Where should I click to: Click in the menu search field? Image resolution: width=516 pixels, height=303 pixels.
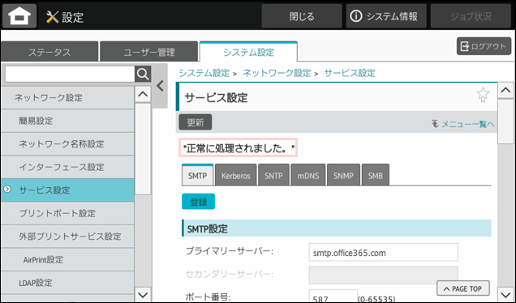pos(70,75)
